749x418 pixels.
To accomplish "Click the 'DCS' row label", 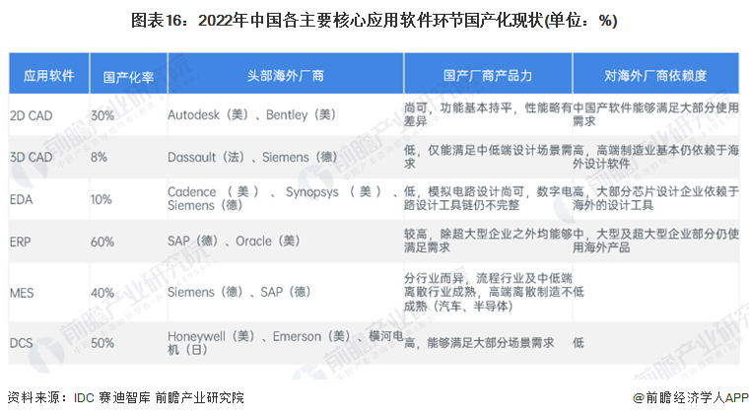I will 21,343.
